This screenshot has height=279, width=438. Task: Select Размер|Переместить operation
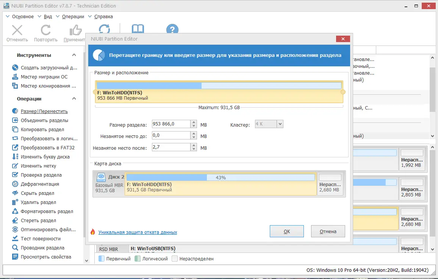44,111
